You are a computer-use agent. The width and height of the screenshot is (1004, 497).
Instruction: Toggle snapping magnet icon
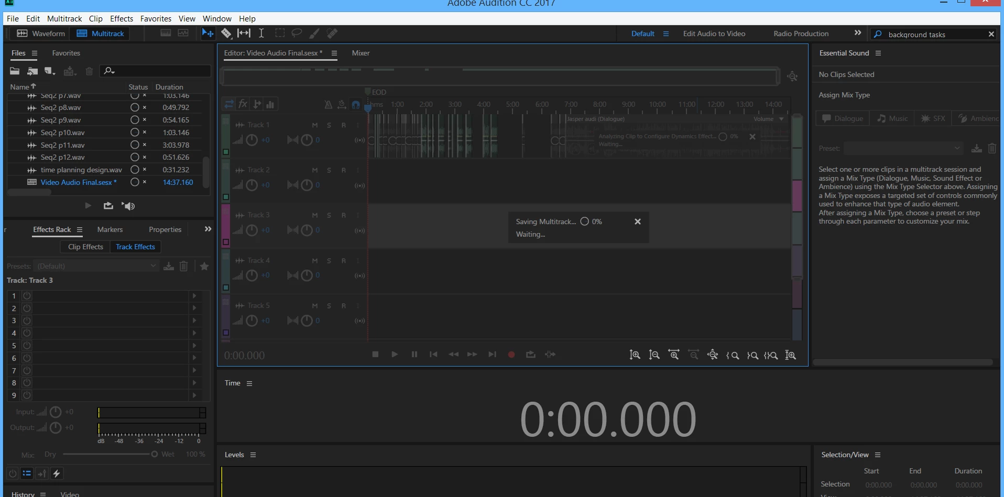356,105
